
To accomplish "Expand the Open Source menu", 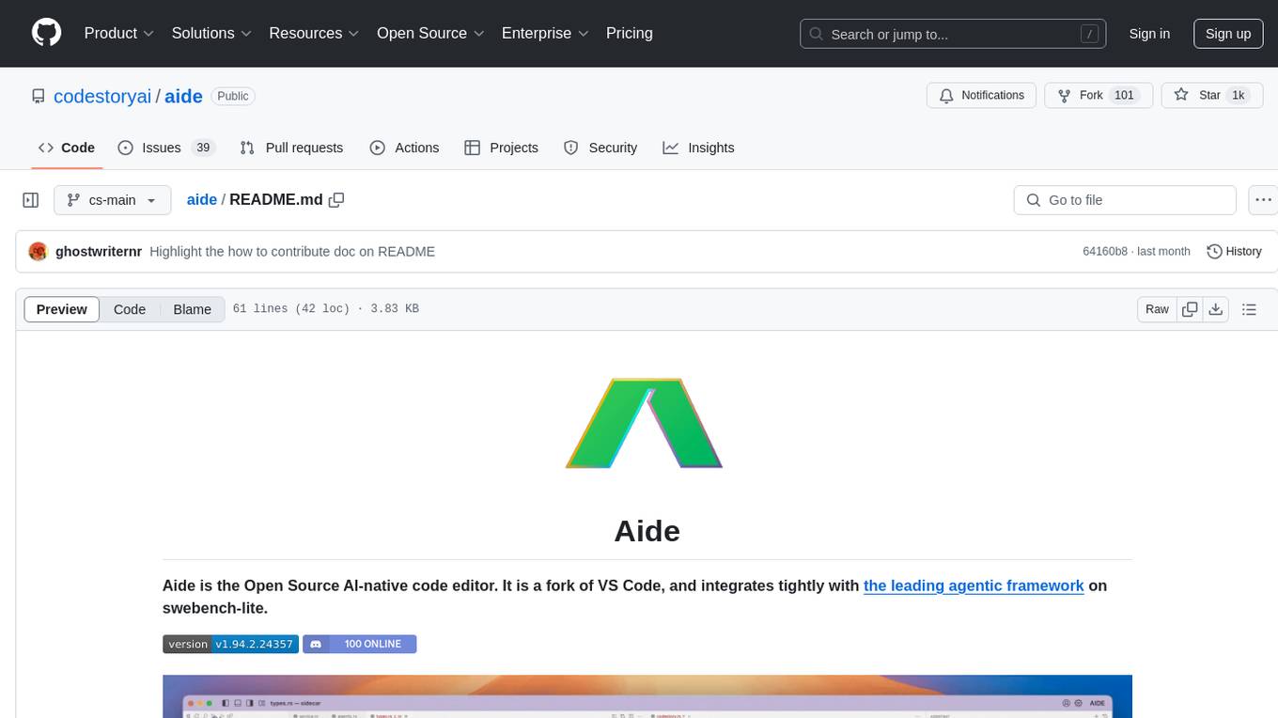I will coord(430,33).
